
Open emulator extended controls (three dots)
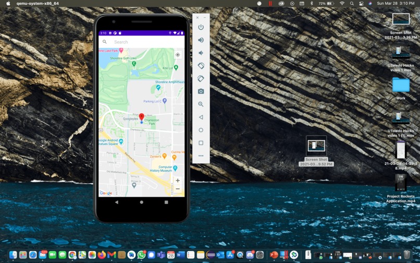201,156
